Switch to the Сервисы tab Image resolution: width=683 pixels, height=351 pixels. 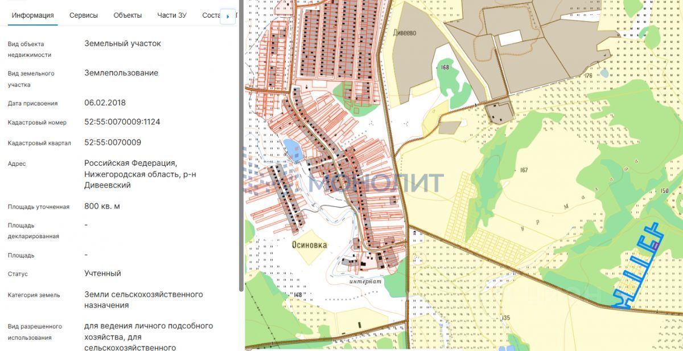click(x=84, y=15)
